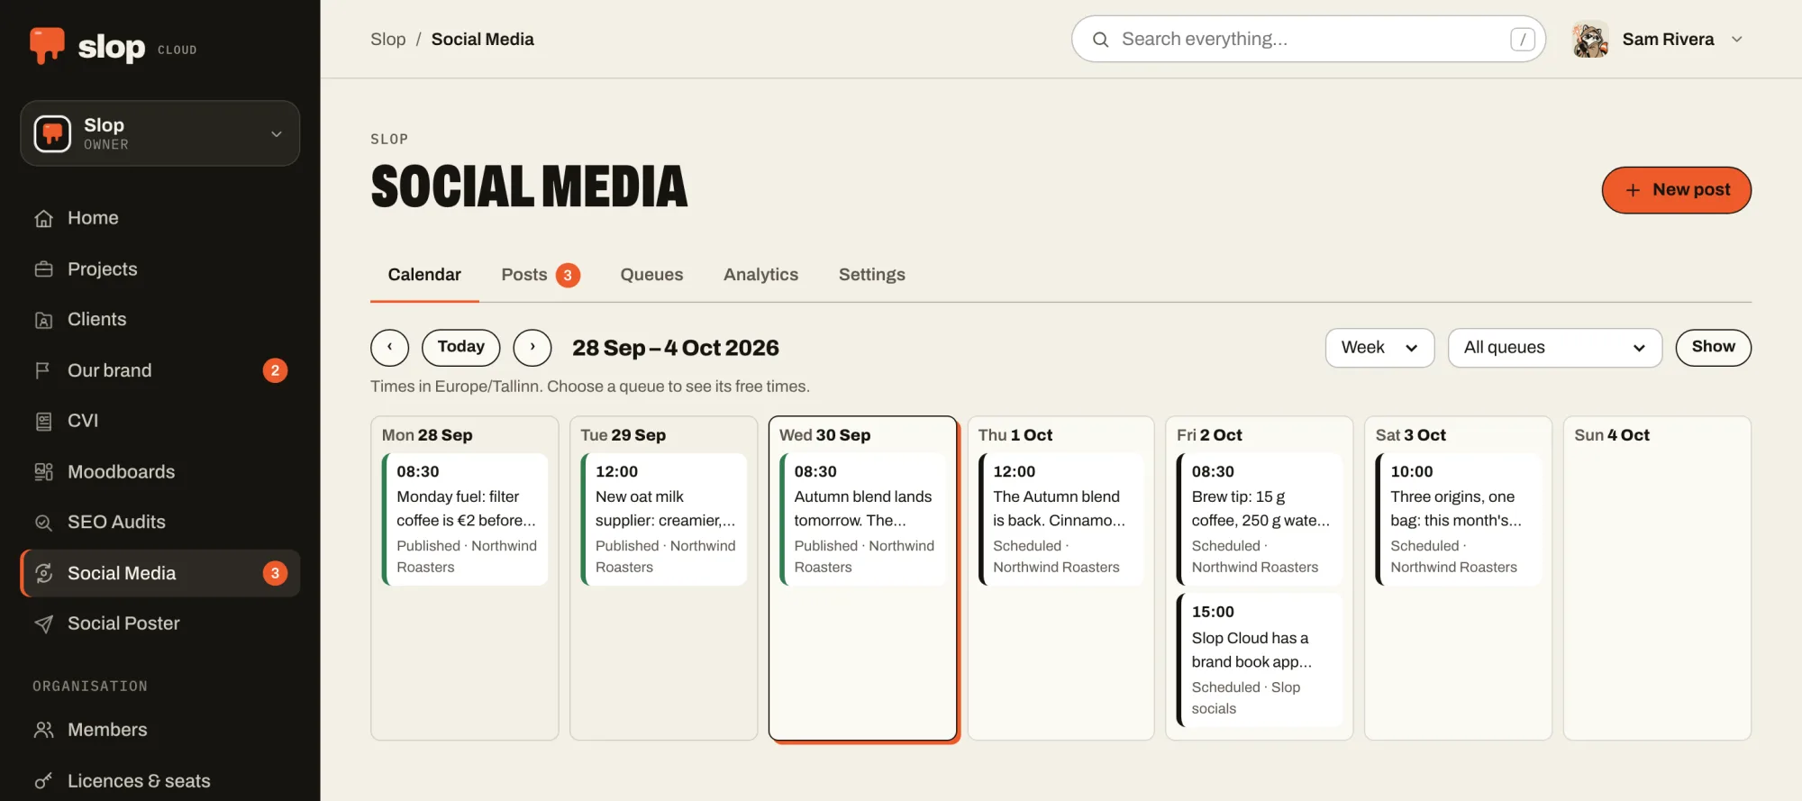Click the Members people icon
The height and width of the screenshot is (801, 1802).
pyautogui.click(x=43, y=730)
